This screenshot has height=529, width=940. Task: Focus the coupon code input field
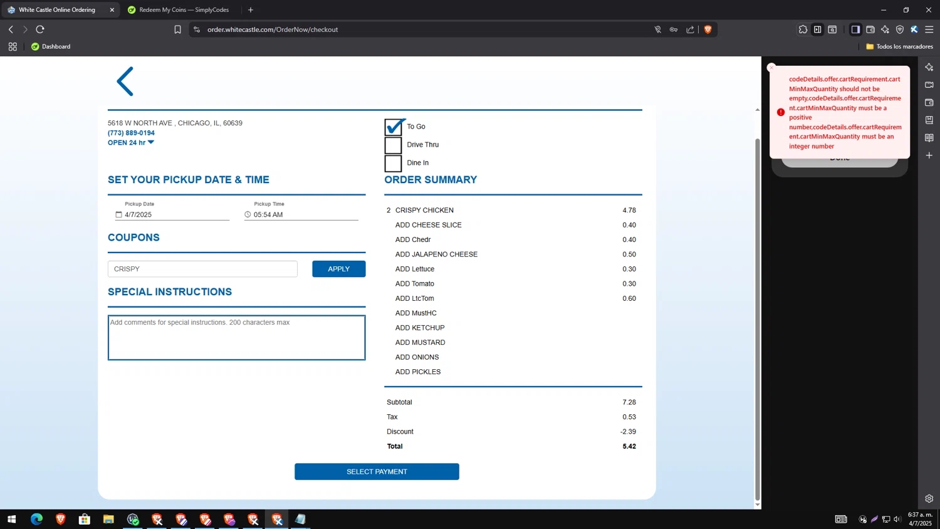point(202,269)
